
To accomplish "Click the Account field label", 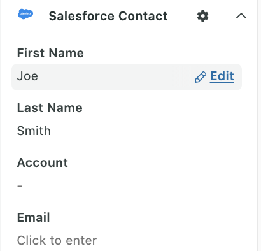I will (x=43, y=162).
